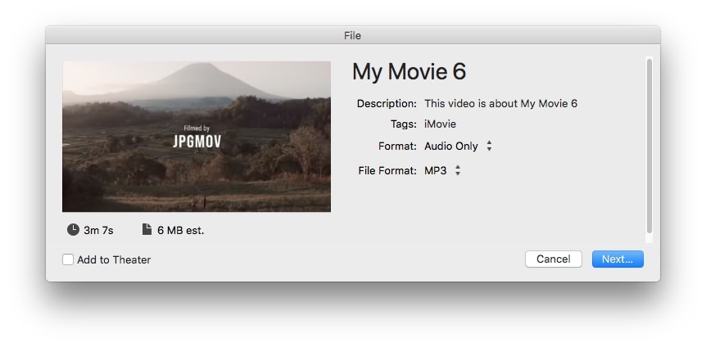Click the 6 MB est. size text
706x347 pixels.
(180, 231)
